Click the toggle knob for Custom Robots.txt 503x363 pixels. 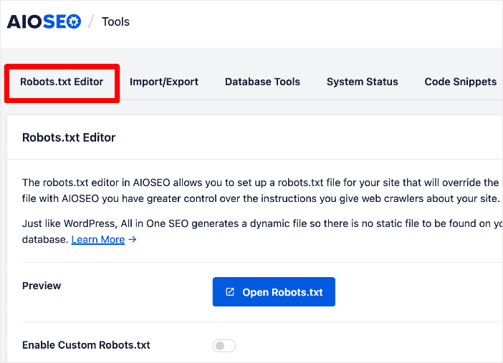[x=220, y=345]
